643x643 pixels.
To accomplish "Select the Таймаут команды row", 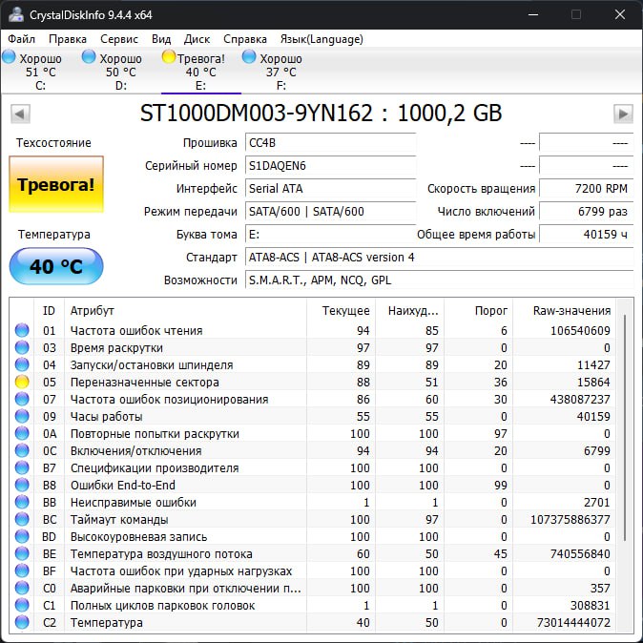I will [313, 520].
